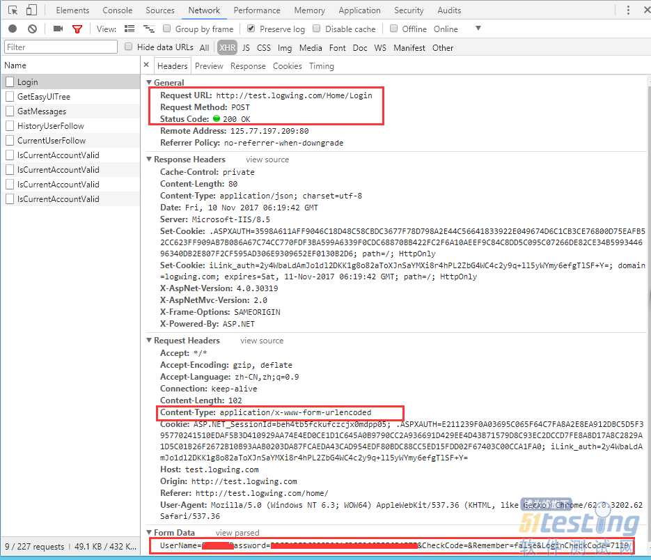This screenshot has width=651, height=560.
Task: Collapse the General section
Action: tap(149, 82)
